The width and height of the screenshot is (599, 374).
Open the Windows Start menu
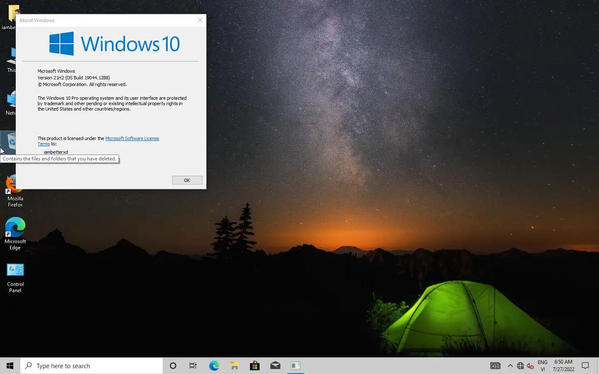coord(10,366)
